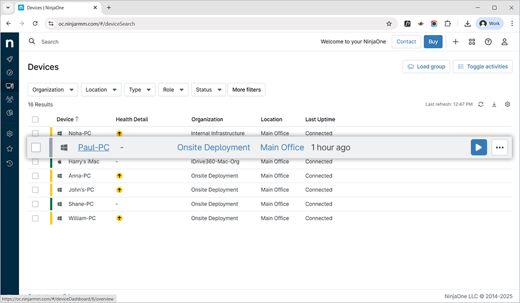Check the select-all checkbox in table header
Viewport: 520px width, 303px height.
(x=35, y=120)
